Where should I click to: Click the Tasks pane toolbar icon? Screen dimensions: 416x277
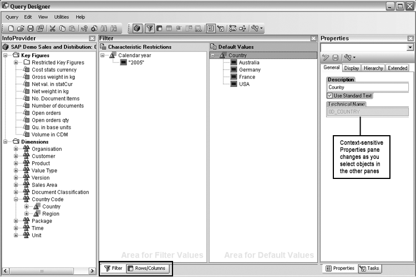[220, 28]
